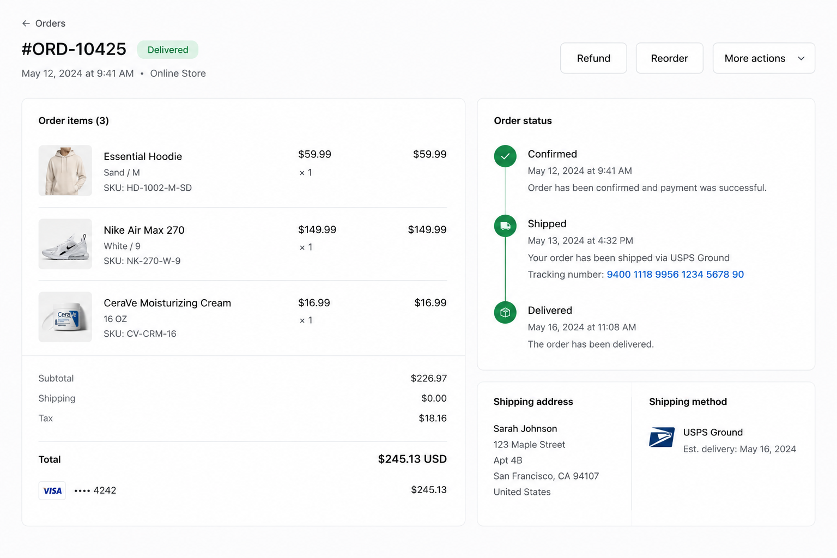Click the Nike line total $149.99
The width and height of the screenshot is (837, 558).
(427, 230)
